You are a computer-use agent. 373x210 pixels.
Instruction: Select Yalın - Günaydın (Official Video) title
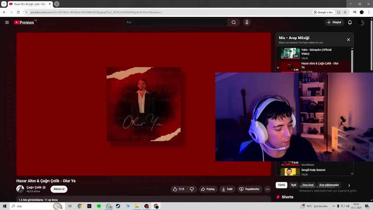316,52
